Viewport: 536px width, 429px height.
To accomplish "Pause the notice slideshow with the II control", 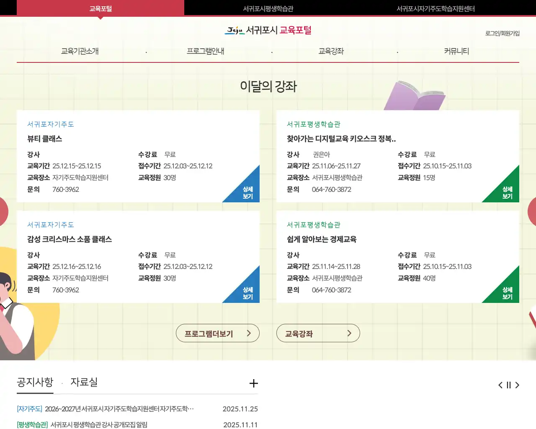I will 509,385.
